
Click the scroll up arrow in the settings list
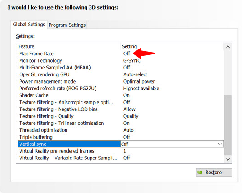point(228,47)
